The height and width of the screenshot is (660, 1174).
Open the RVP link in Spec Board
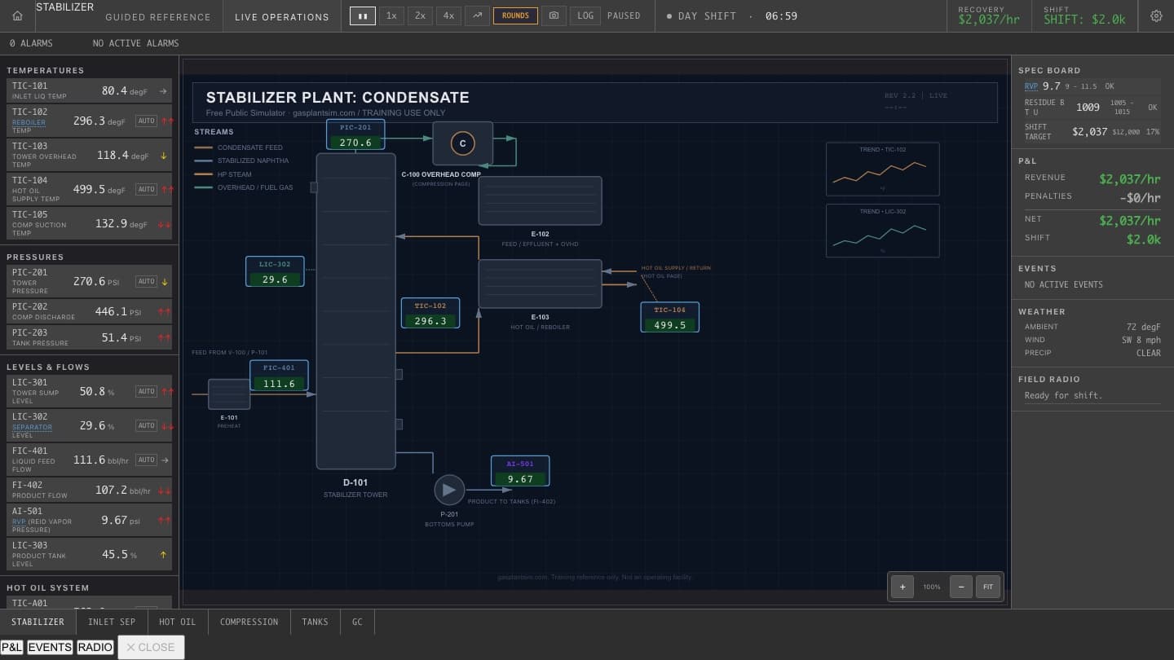coord(1031,86)
